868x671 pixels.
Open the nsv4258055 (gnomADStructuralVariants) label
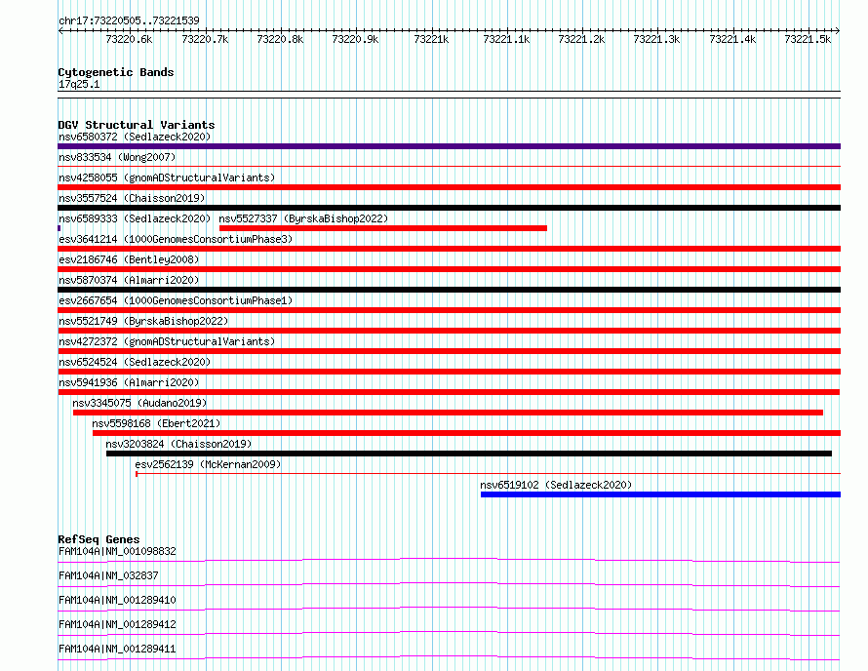coord(167,178)
